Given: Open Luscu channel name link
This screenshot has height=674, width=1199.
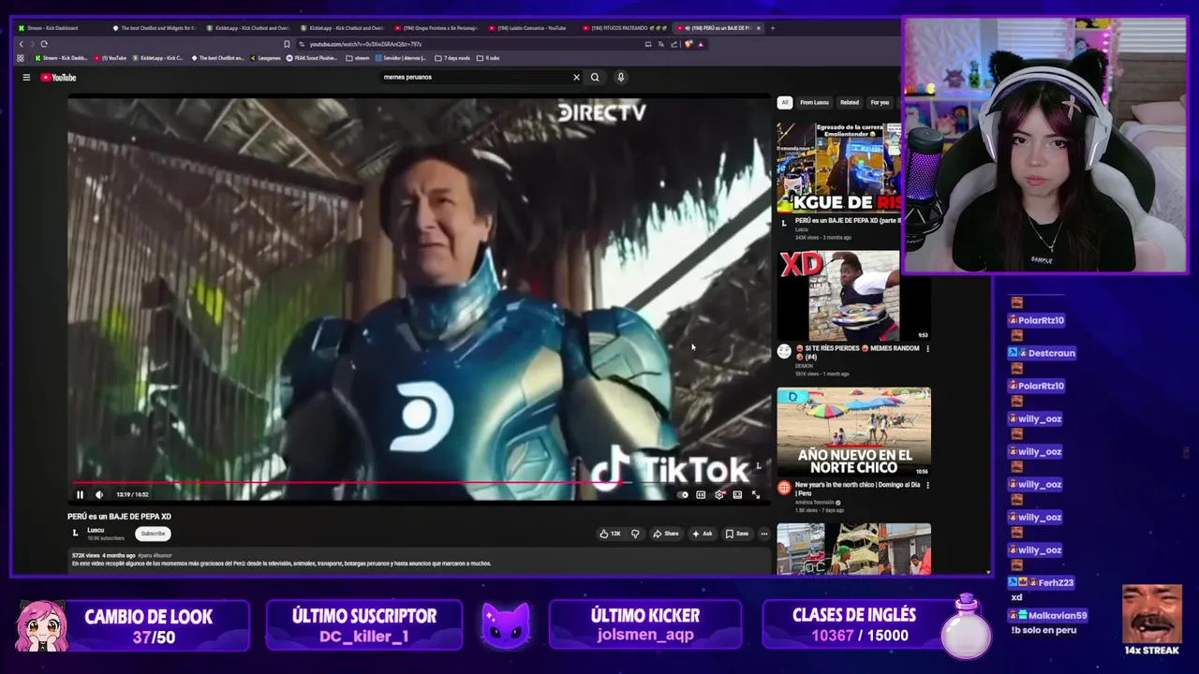Looking at the screenshot, I should tap(96, 530).
